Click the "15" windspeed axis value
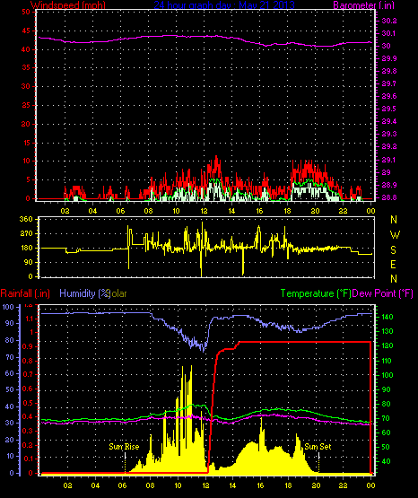Viewport: 418px width, 498px height. pyautogui.click(x=26, y=143)
